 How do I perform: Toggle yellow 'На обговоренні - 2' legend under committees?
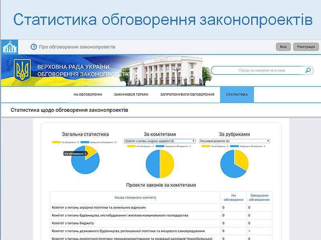(x=140, y=146)
